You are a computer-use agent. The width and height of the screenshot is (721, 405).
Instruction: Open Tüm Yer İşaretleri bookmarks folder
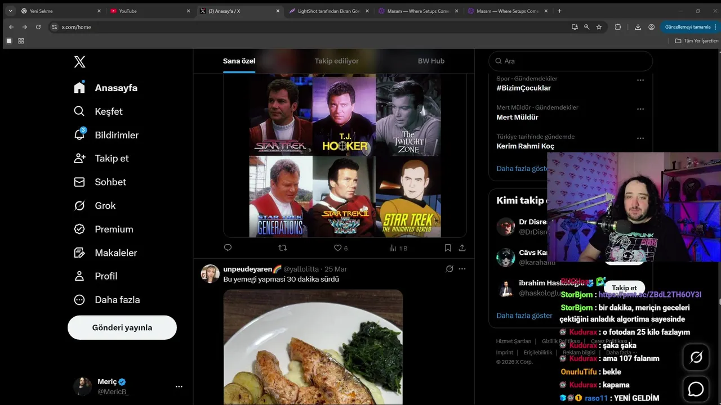click(696, 41)
